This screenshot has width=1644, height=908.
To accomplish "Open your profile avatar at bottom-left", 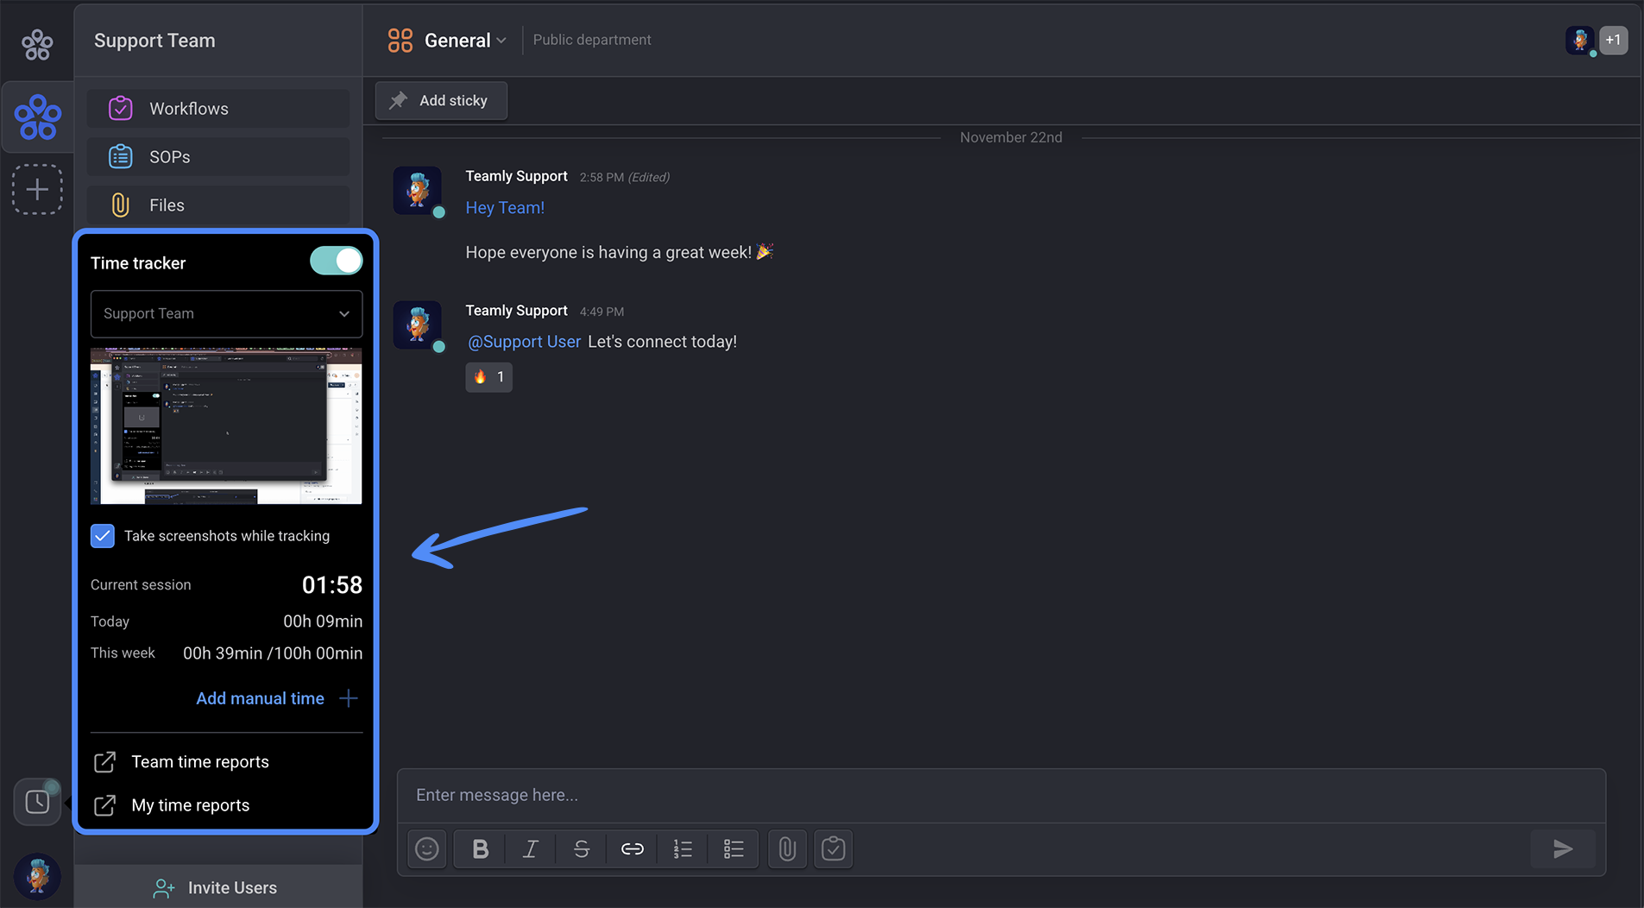I will (37, 876).
